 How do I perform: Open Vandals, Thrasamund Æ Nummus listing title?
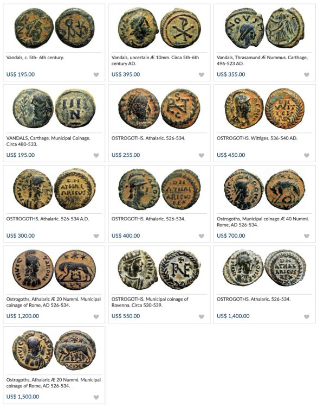click(262, 60)
